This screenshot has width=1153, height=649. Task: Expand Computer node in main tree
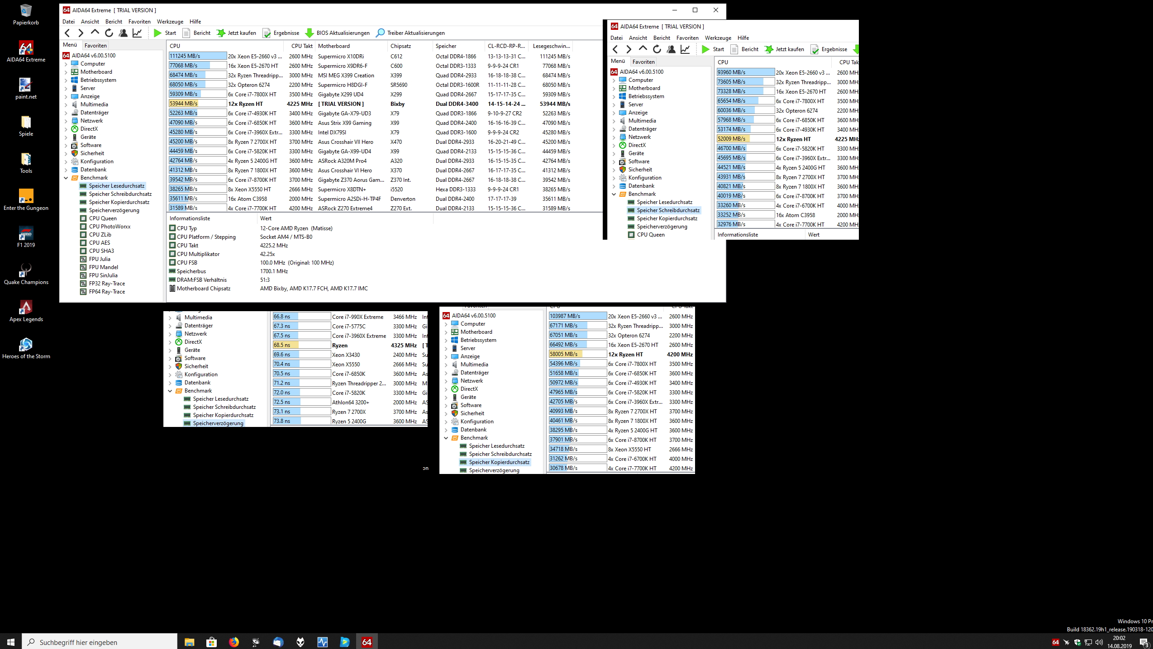[x=66, y=64]
